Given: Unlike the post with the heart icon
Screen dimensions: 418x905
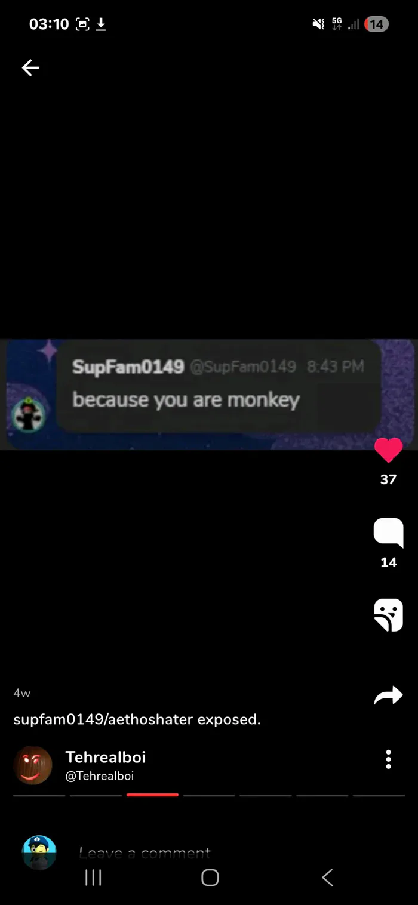Looking at the screenshot, I should (x=388, y=450).
